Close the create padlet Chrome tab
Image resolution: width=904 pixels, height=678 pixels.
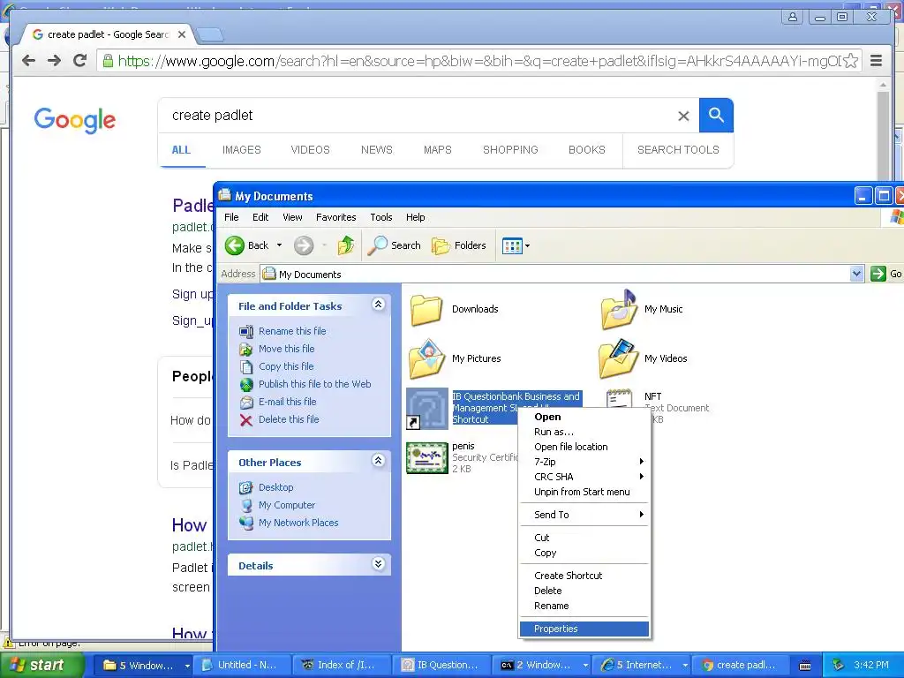click(x=182, y=34)
